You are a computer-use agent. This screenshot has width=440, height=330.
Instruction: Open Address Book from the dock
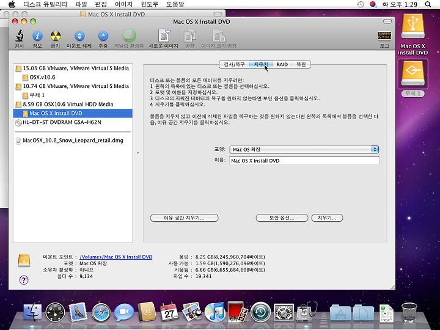tap(147, 312)
